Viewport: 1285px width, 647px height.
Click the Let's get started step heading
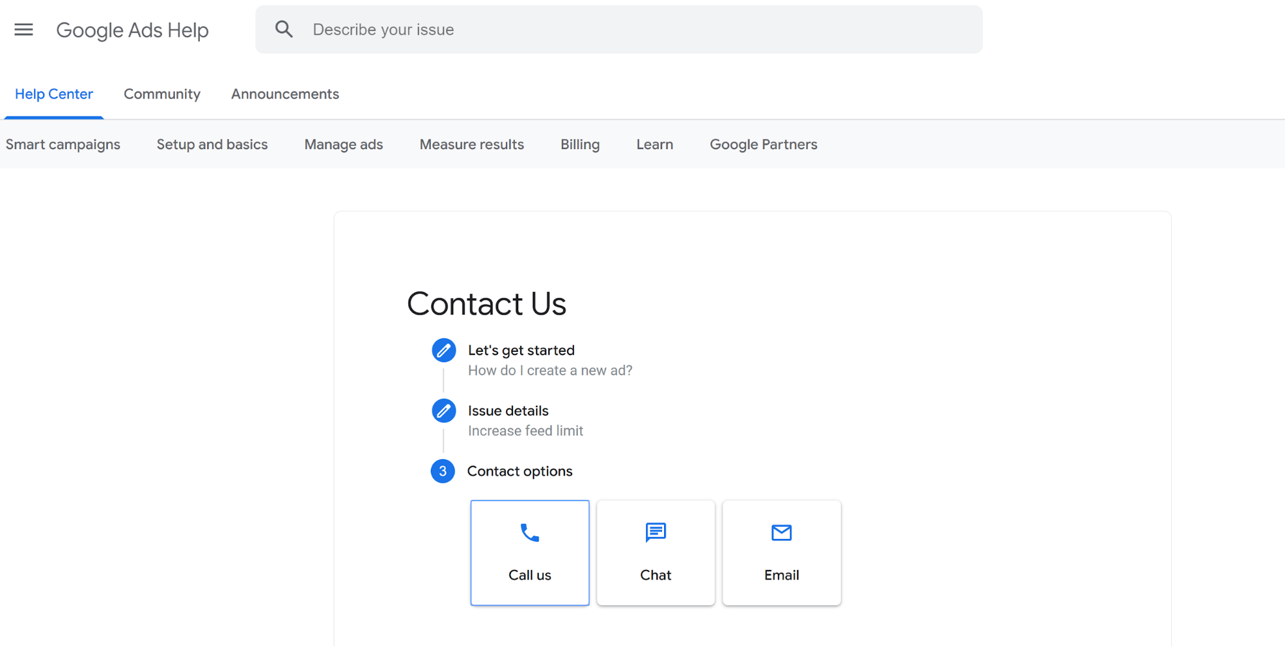coord(521,351)
